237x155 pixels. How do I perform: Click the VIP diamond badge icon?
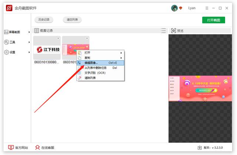click(181, 8)
